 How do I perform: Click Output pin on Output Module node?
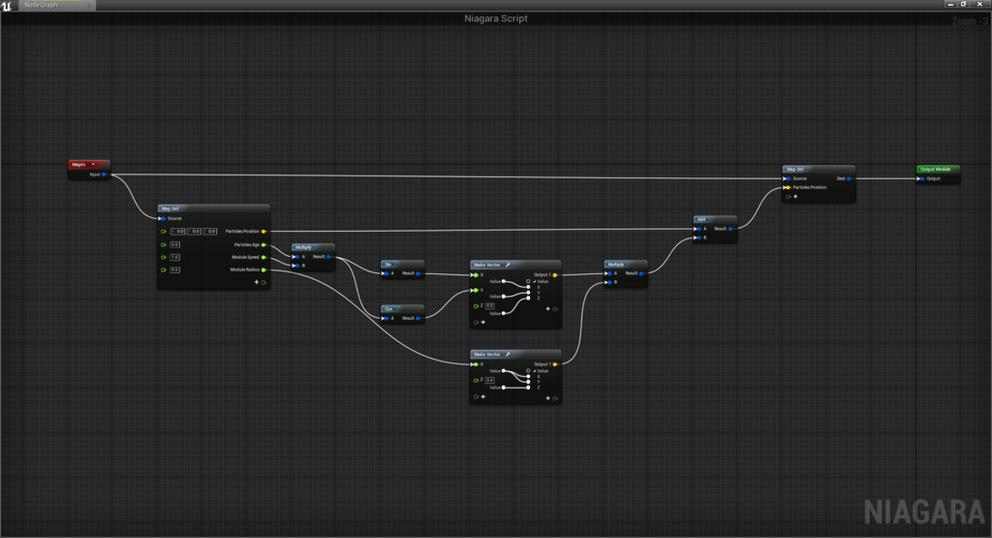tap(920, 179)
